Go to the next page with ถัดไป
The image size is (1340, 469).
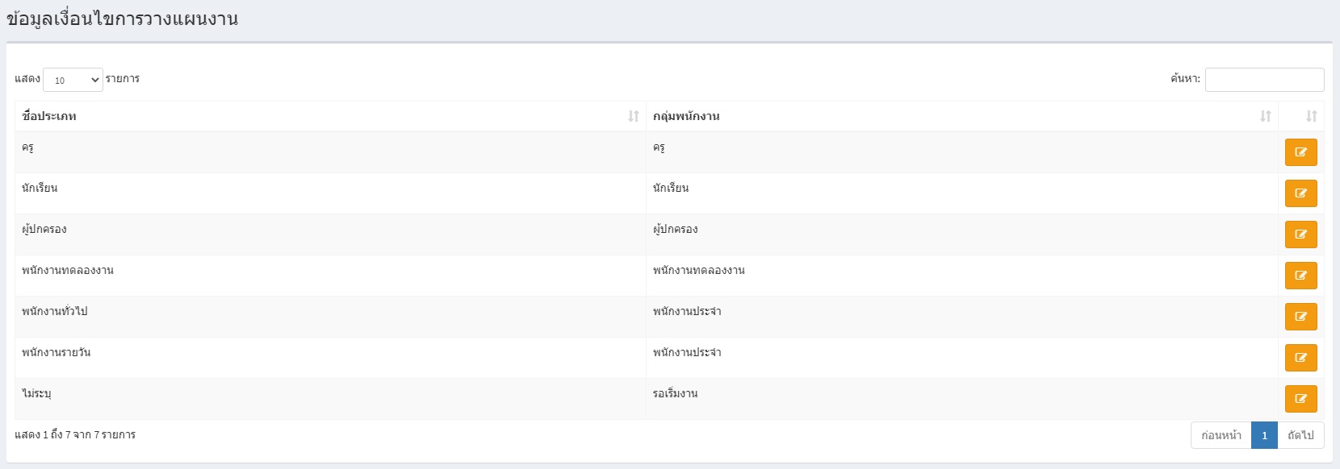click(1300, 435)
